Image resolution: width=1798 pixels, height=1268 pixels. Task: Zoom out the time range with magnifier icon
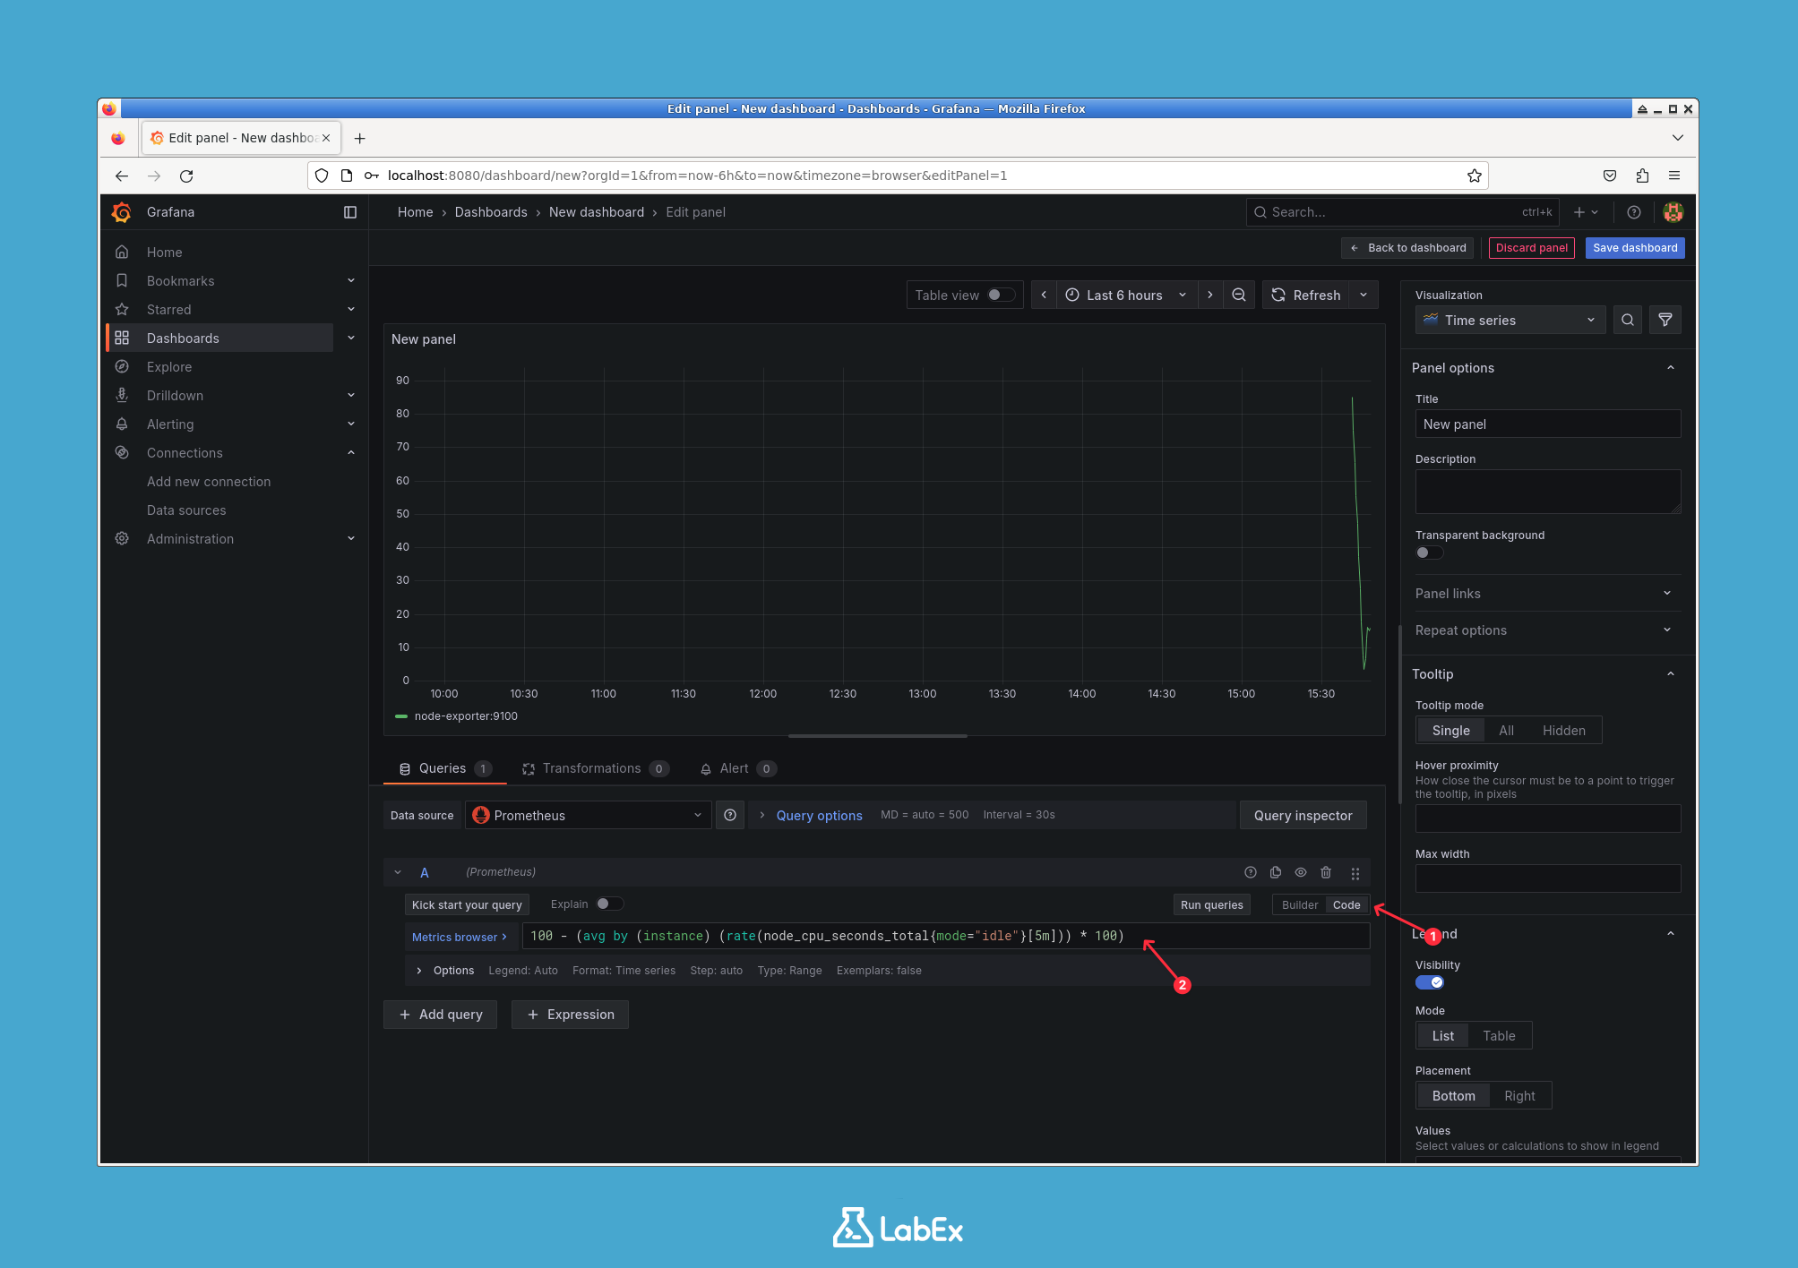tap(1239, 295)
